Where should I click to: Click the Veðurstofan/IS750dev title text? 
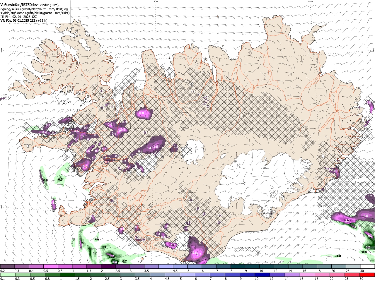click(19, 5)
